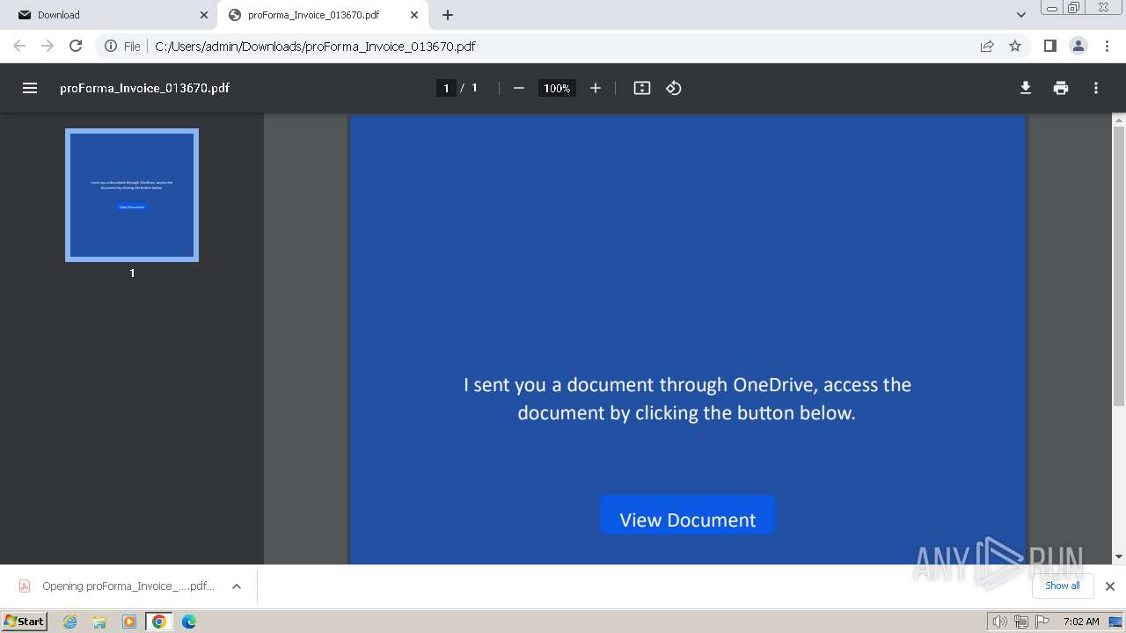Select the page 1 thumbnail
The image size is (1126, 633).
coord(132,195)
